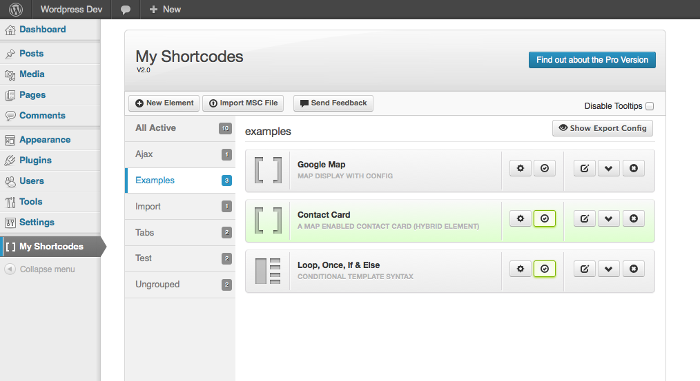Click the delete icon on the Loop, Once, If & Else row
The height and width of the screenshot is (381, 700).
click(634, 269)
